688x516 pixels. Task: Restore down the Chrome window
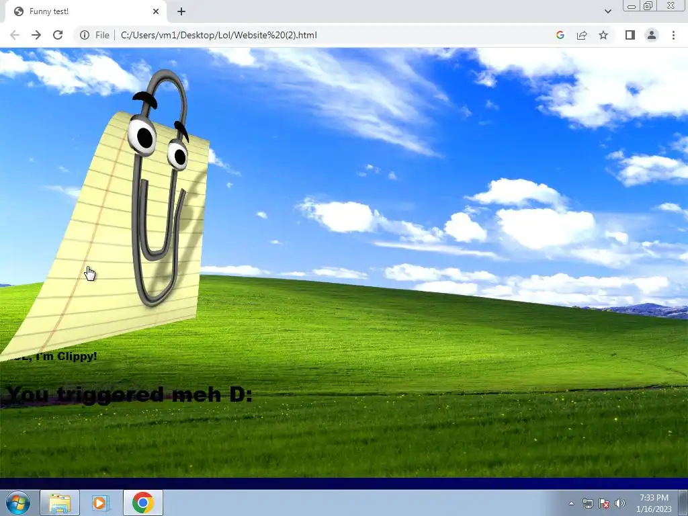pos(648,5)
